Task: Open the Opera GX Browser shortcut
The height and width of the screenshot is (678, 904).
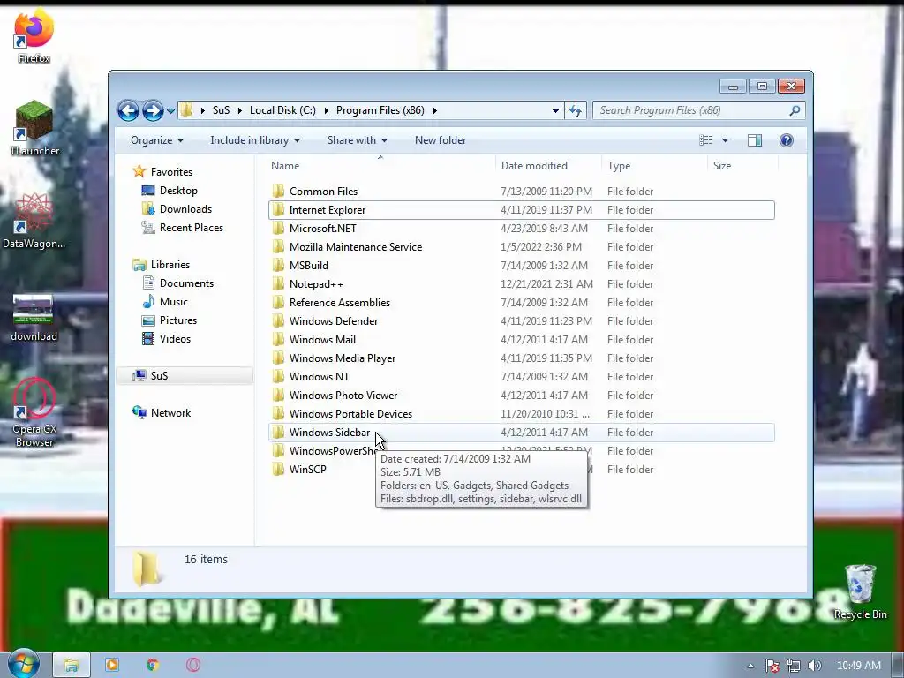Action: coord(34,412)
